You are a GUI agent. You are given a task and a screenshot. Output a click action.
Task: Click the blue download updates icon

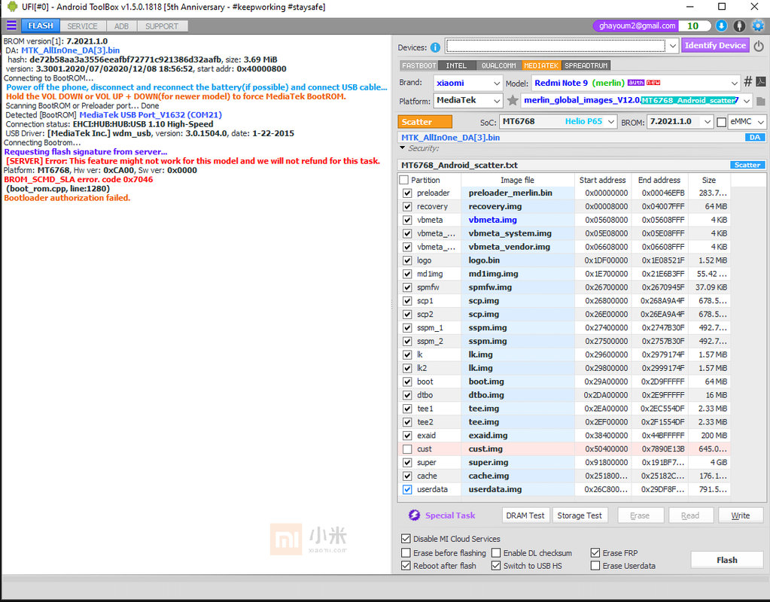pos(721,26)
